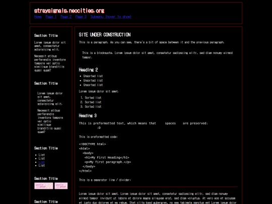Image resolution: width=272 pixels, height=204 pixels.
Task: Click the Heading 2 title
Action: coord(88,70)
